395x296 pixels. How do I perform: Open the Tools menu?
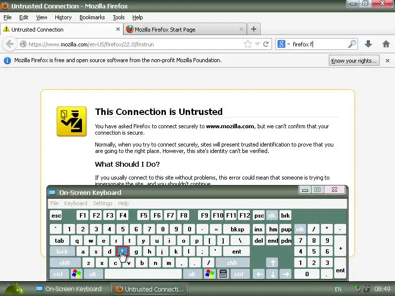[x=118, y=17]
